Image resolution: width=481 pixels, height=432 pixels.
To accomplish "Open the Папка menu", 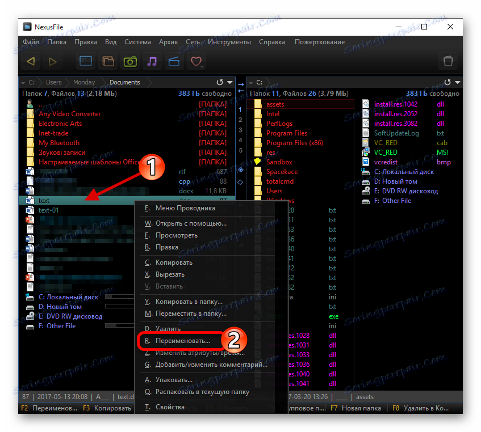I will (56, 42).
